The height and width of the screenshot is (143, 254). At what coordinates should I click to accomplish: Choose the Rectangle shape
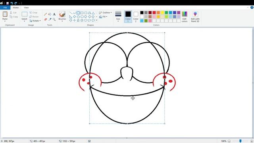pyautogui.click(x=82, y=13)
